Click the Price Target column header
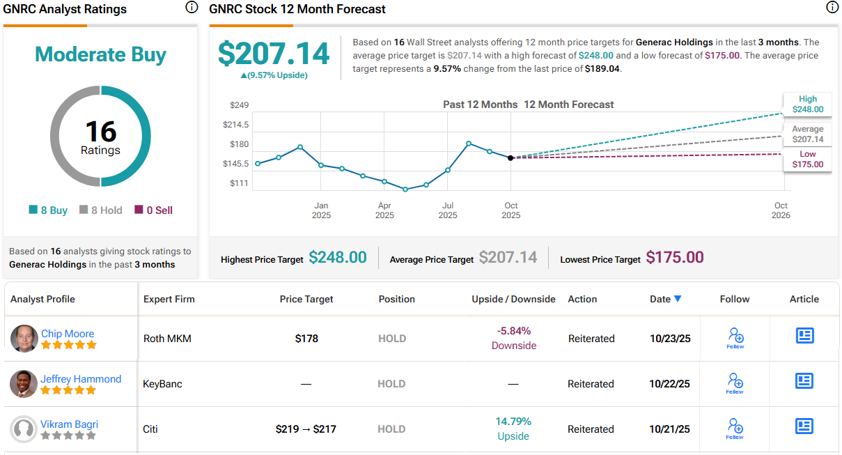 click(x=306, y=299)
